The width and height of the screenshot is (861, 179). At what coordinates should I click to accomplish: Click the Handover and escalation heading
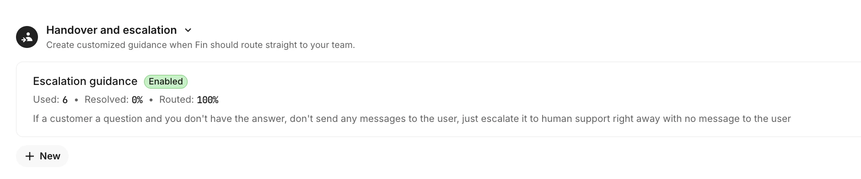[x=112, y=30]
